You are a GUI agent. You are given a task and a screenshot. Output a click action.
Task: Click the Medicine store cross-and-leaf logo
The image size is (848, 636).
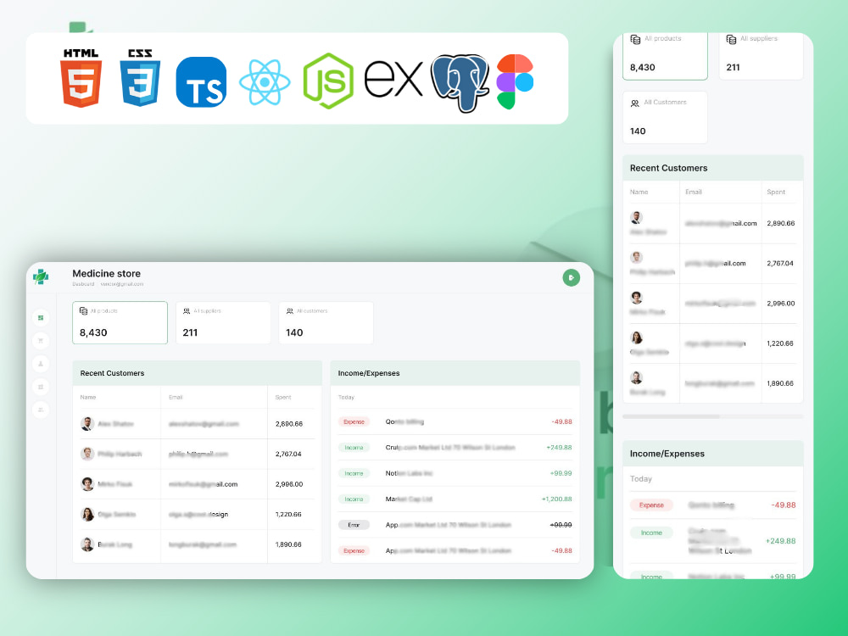pos(41,277)
